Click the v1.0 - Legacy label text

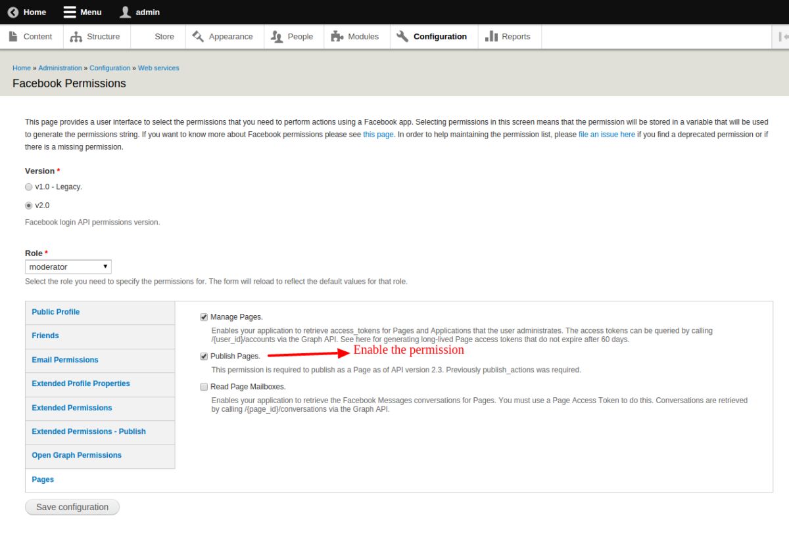pos(59,186)
